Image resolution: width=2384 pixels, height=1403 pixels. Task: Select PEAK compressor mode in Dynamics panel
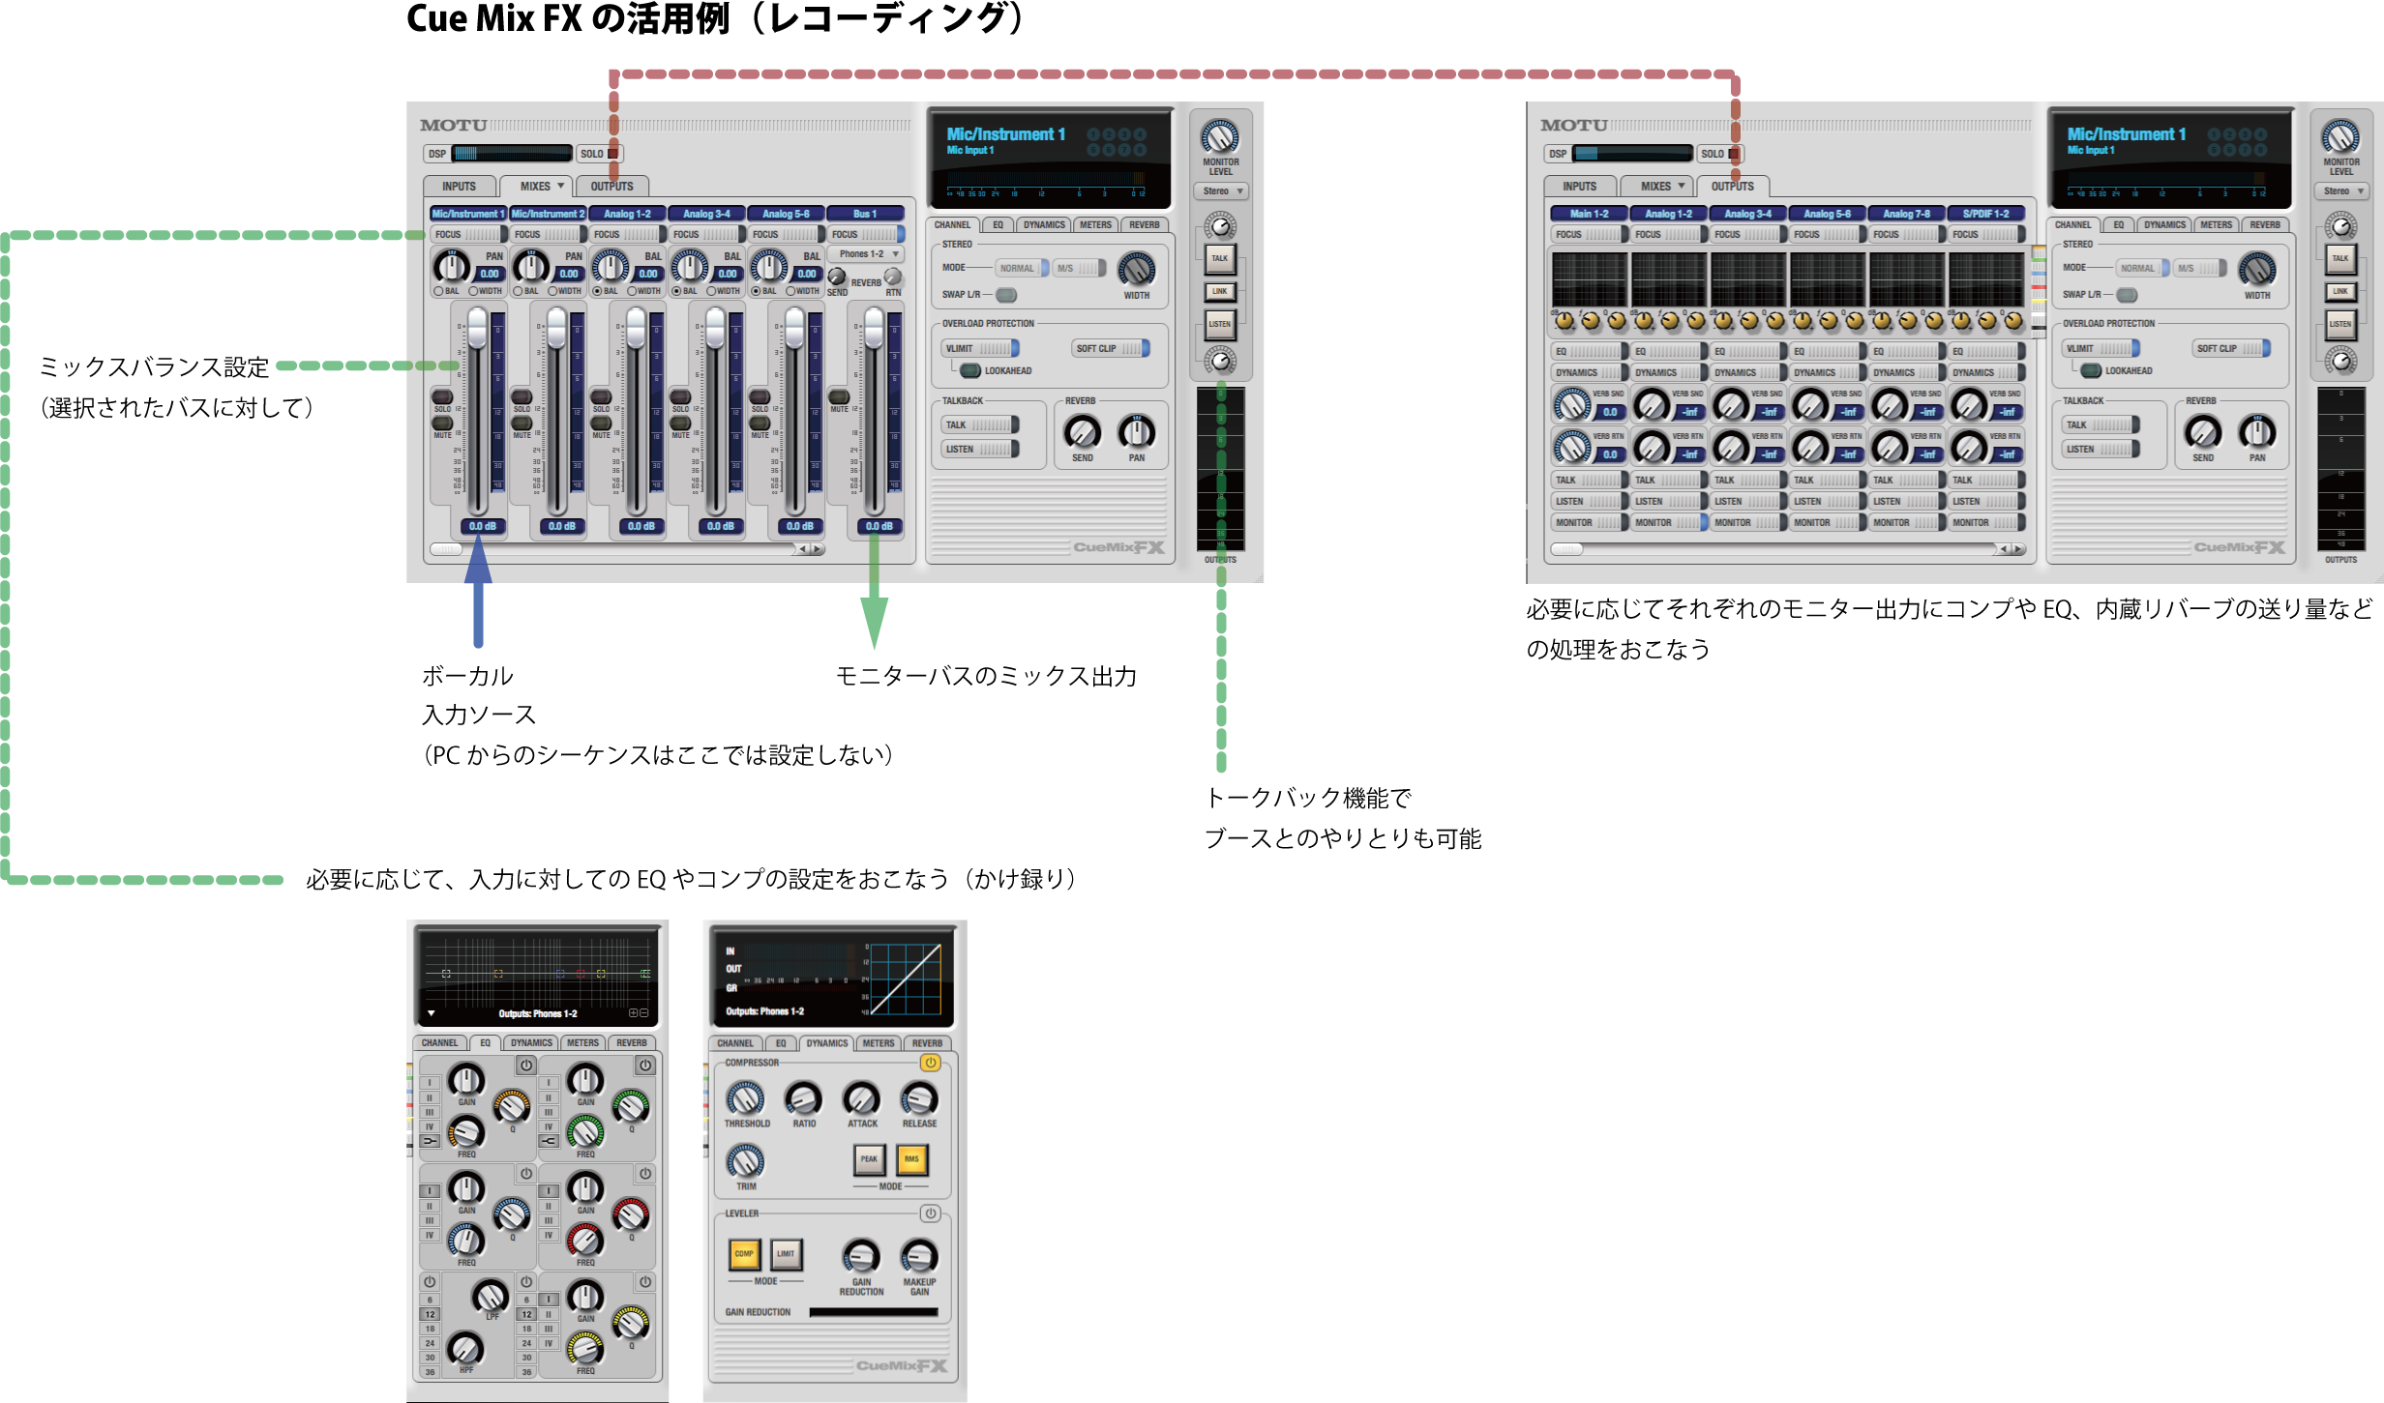869,1158
